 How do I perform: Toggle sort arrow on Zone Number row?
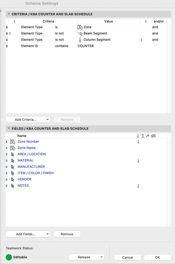[x=138, y=142]
